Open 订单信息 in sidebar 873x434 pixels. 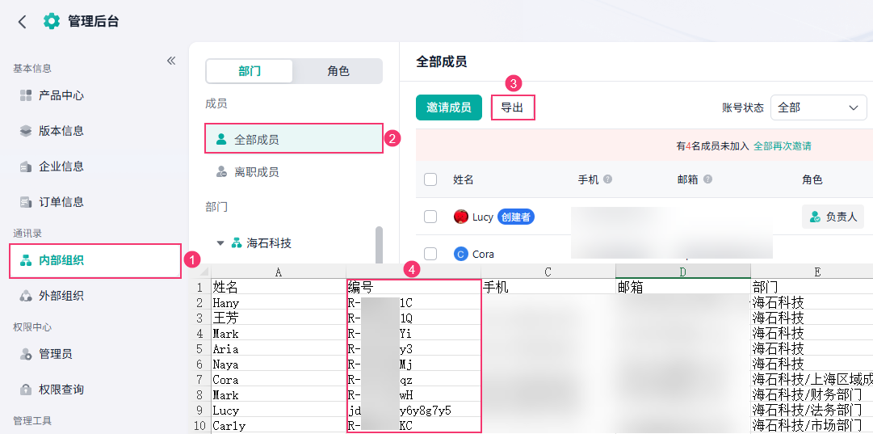coord(61,202)
